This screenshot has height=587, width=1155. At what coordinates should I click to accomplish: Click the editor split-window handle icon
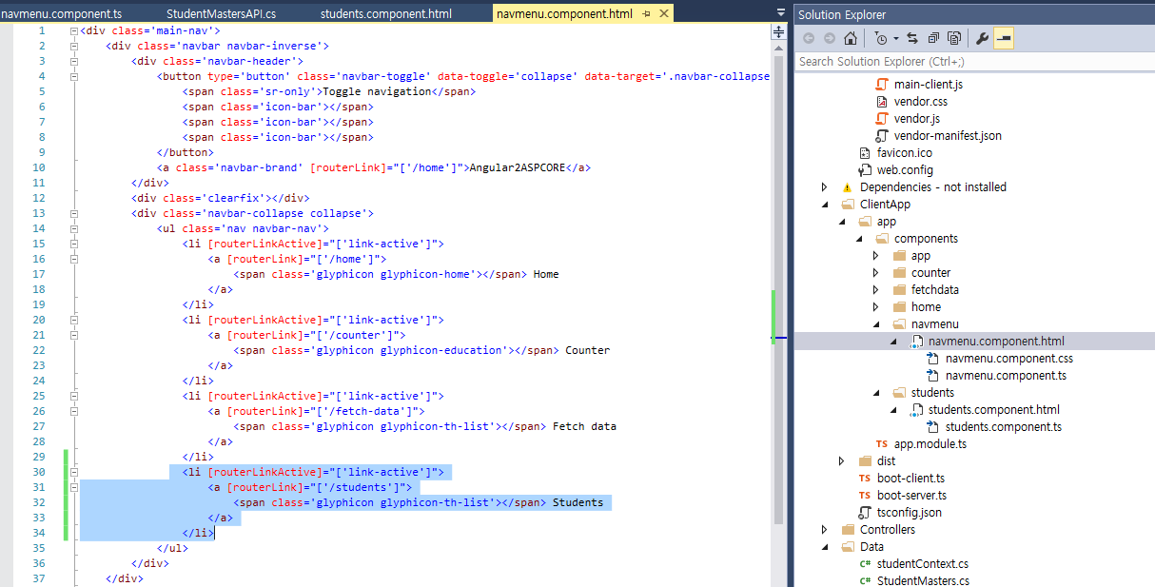pos(778,30)
